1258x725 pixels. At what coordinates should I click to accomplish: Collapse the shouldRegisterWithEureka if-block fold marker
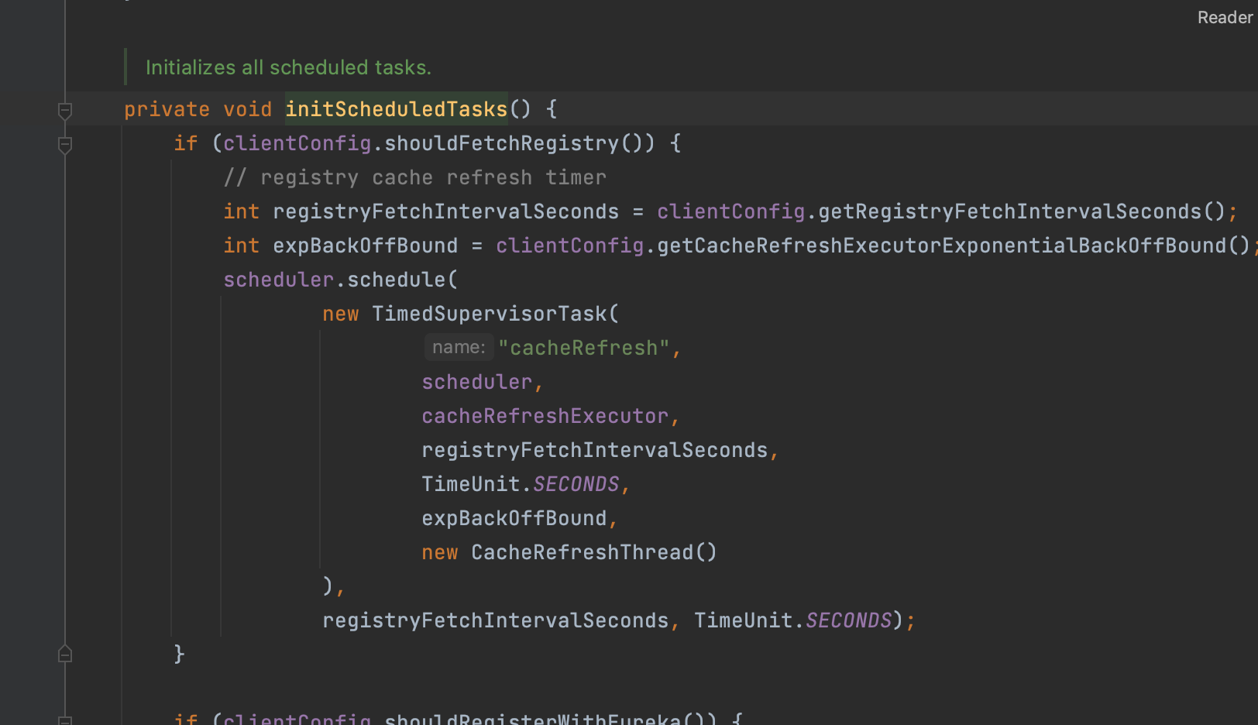coord(65,720)
